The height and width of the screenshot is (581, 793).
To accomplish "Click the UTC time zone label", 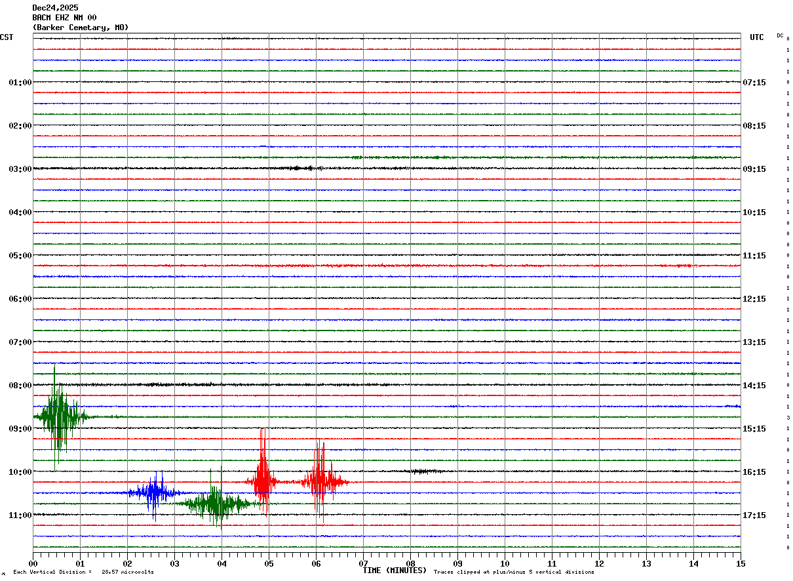I will tap(756, 37).
